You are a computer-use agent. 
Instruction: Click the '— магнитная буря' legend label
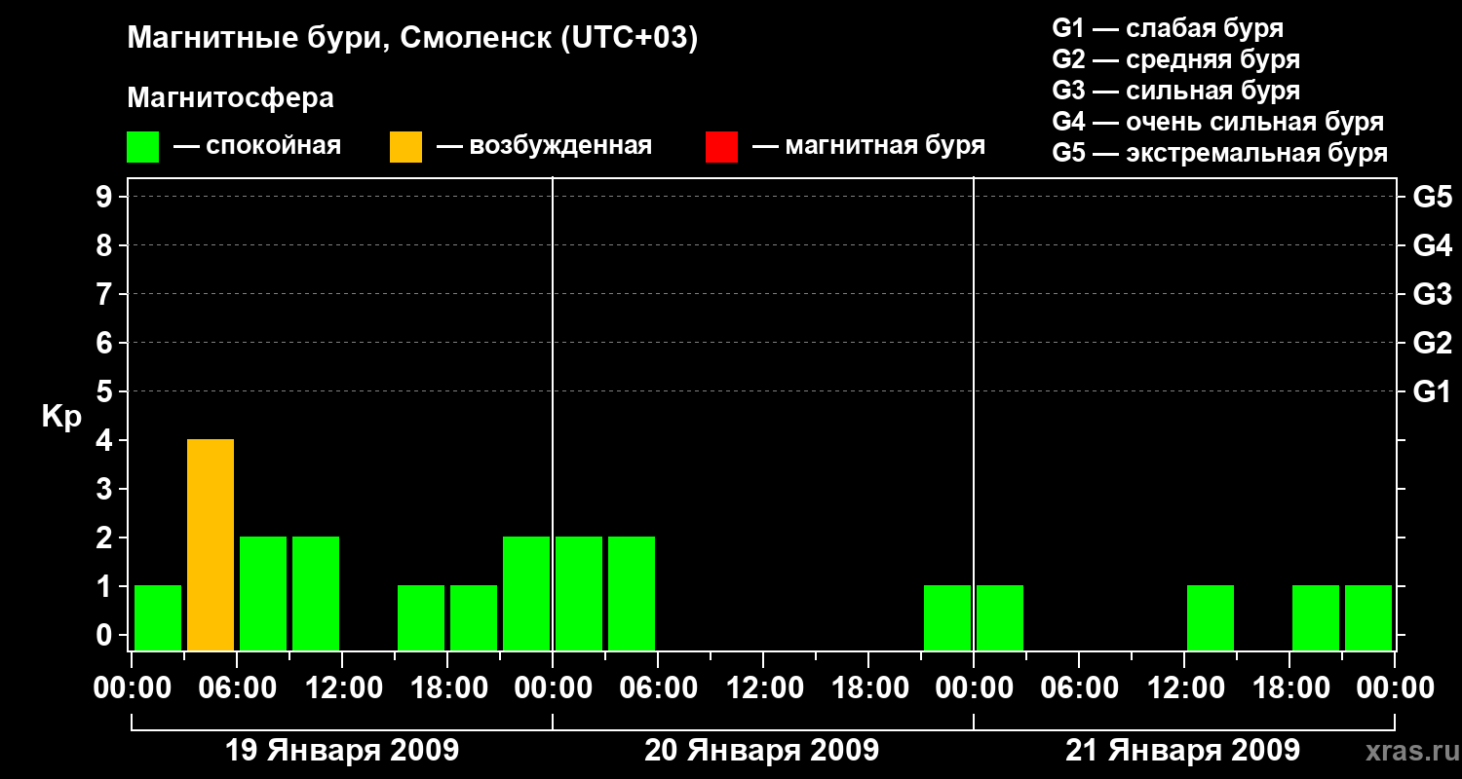[868, 146]
